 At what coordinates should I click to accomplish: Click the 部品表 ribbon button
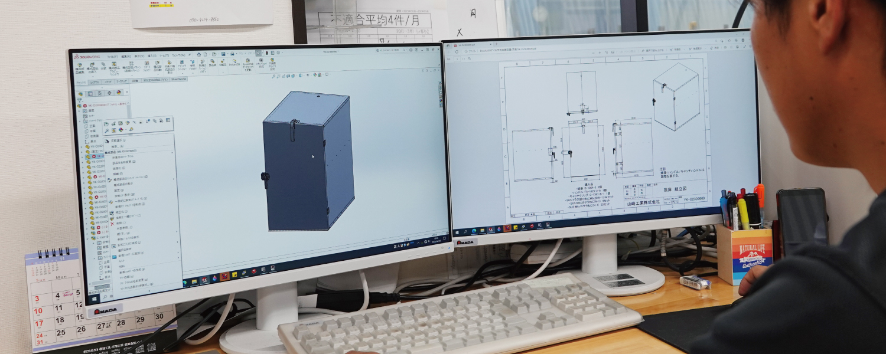coord(213,63)
